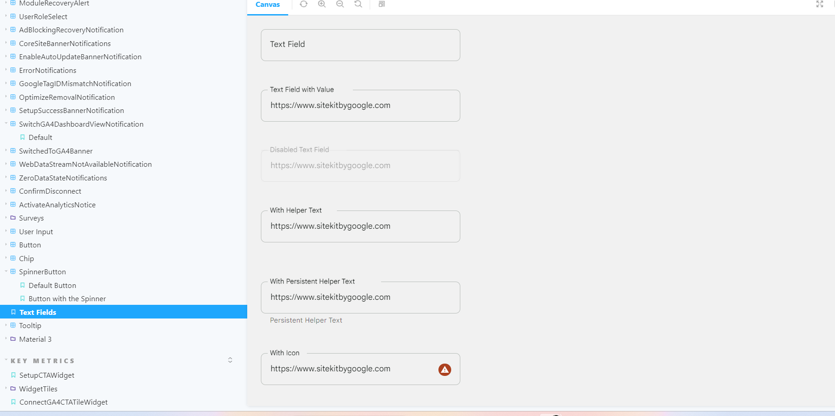The width and height of the screenshot is (835, 416).
Task: Click the expand-collapse control beside KEY METRICS
Action: [x=230, y=360]
